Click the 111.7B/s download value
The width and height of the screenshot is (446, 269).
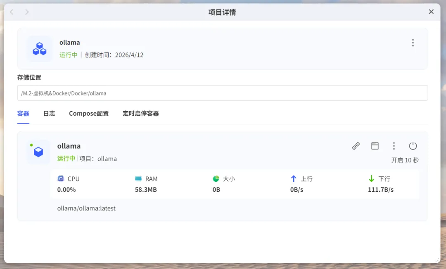pyautogui.click(x=381, y=190)
